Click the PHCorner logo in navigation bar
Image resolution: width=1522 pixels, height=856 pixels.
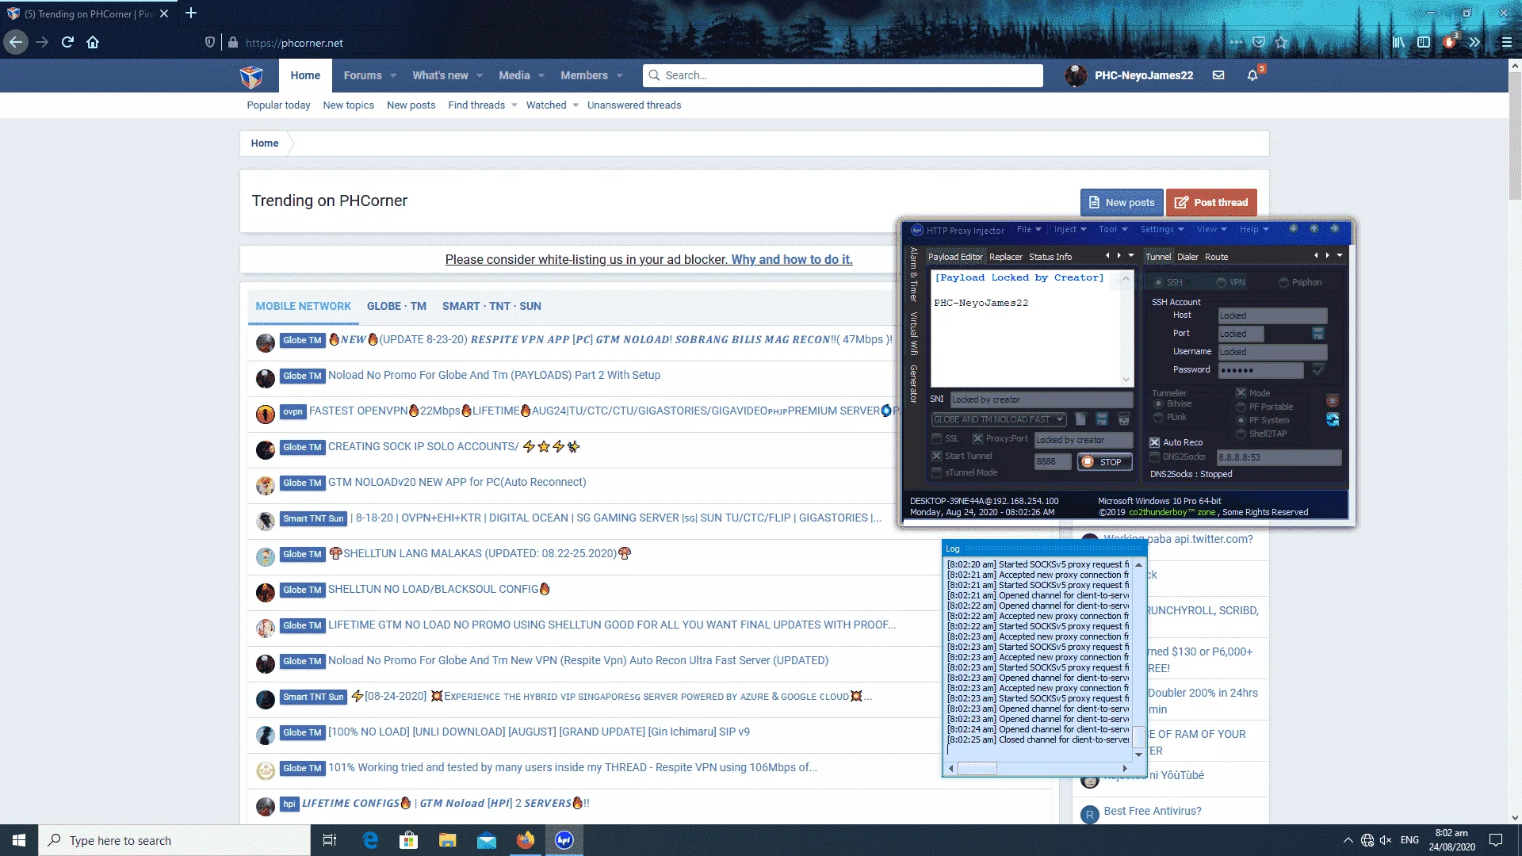[x=251, y=76]
